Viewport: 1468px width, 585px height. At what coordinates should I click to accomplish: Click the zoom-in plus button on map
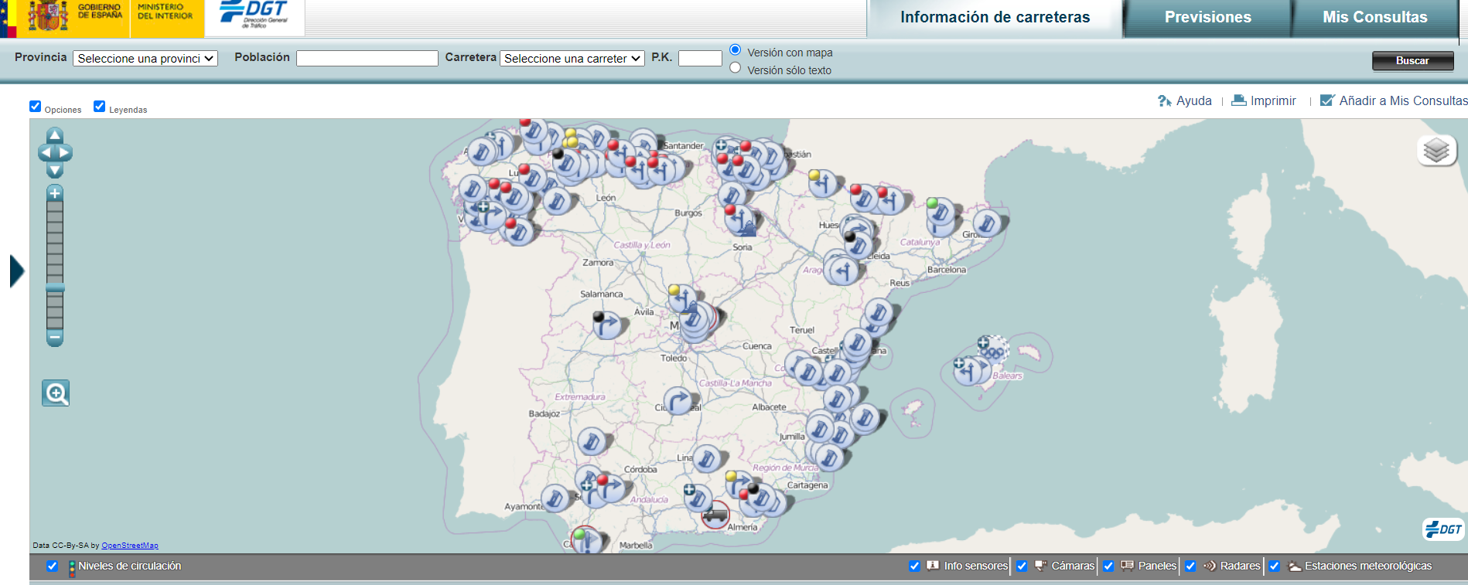point(55,193)
